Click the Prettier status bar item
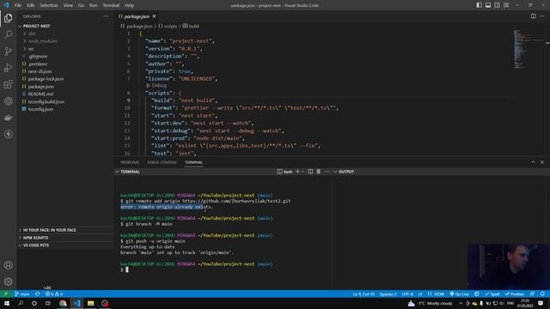This screenshot has width=550, height=309. (x=515, y=294)
